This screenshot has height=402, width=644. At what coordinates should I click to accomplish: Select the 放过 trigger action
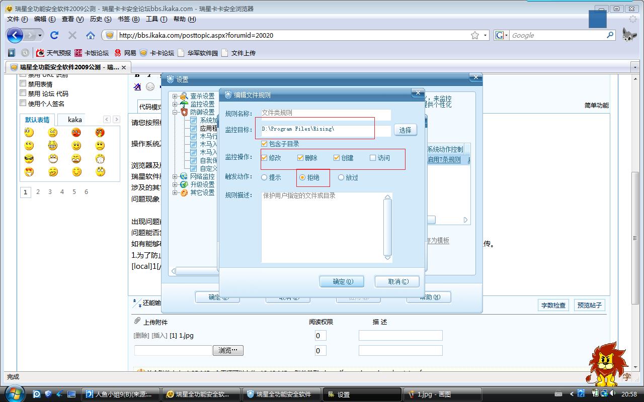tap(341, 177)
